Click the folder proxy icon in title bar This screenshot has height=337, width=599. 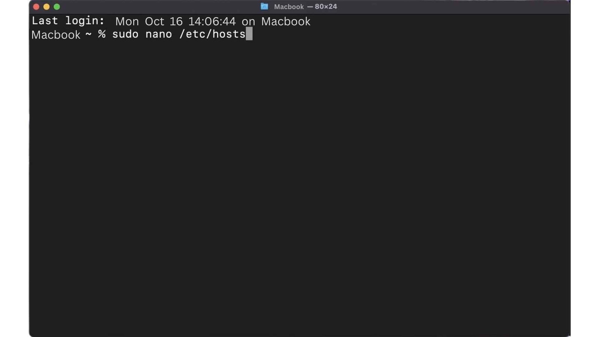[264, 6]
